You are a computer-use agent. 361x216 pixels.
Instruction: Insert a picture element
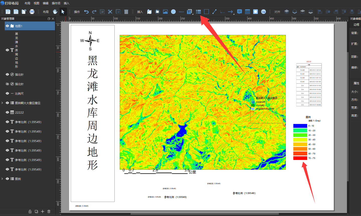165,12
